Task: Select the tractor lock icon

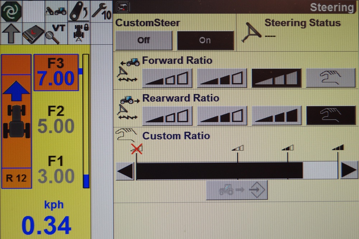Action: (79, 34)
